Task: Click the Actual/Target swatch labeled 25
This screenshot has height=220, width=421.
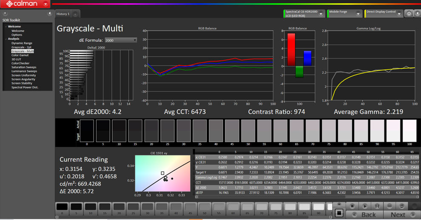Action: point(168,131)
